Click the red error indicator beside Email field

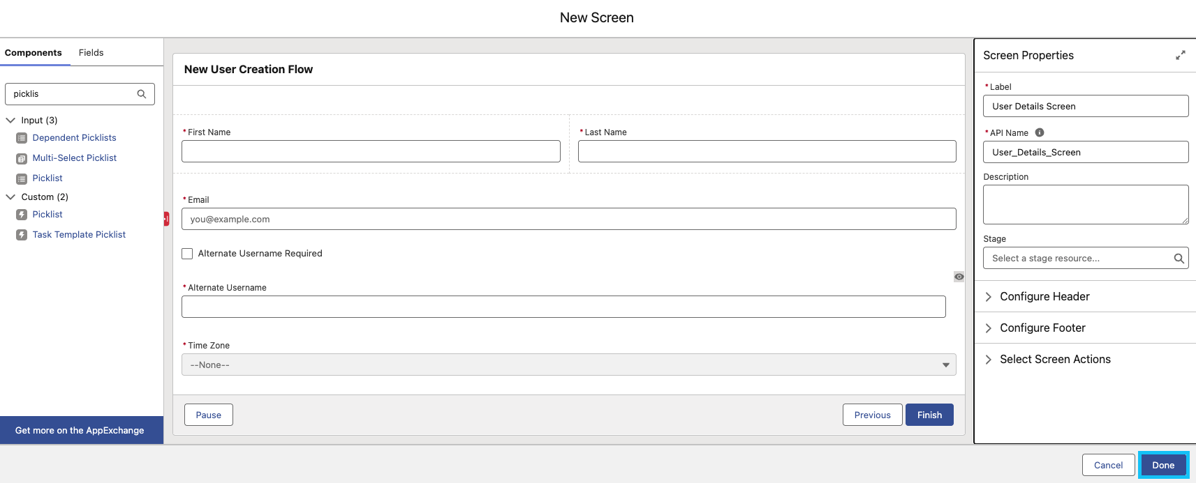[167, 219]
